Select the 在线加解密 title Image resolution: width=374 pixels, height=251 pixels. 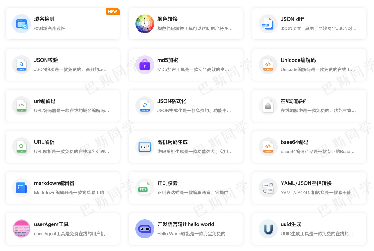point(293,101)
